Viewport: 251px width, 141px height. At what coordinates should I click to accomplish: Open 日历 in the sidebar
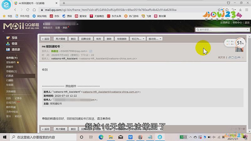[x=9, y=98]
